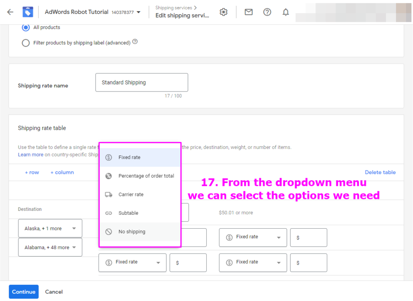Click the Shipping rate name input field
413x301 pixels.
[x=141, y=82]
